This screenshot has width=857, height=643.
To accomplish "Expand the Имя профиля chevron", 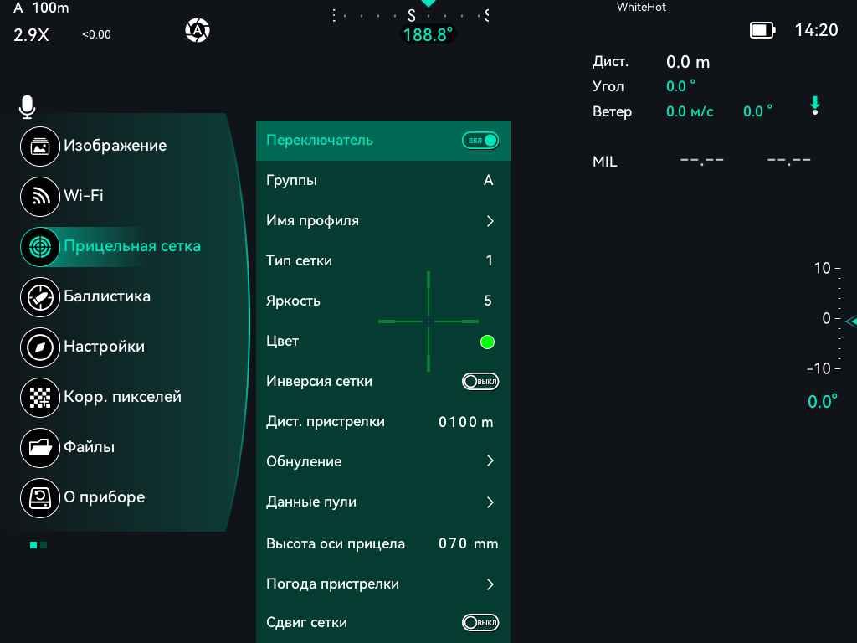I will point(490,221).
